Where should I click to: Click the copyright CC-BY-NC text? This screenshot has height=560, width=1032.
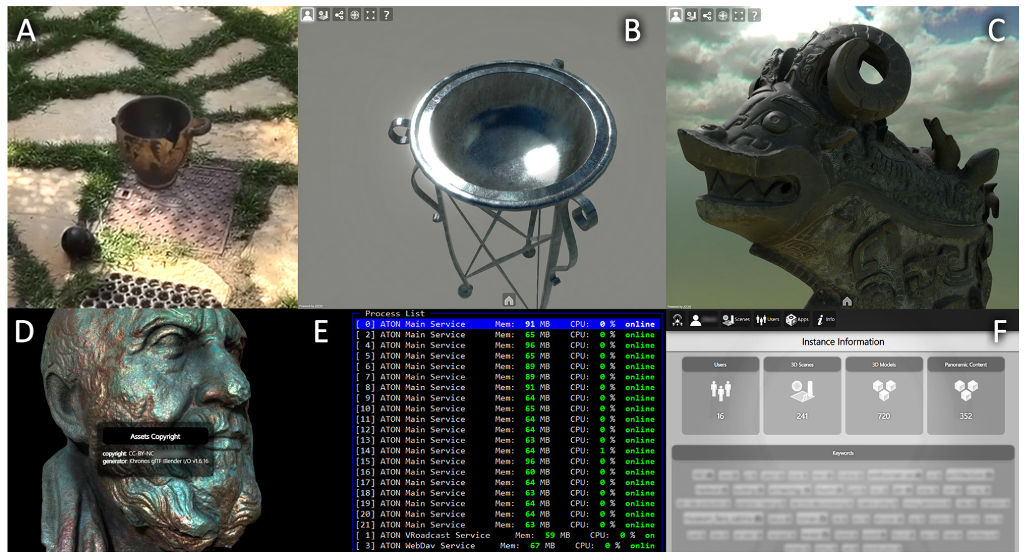[x=128, y=454]
